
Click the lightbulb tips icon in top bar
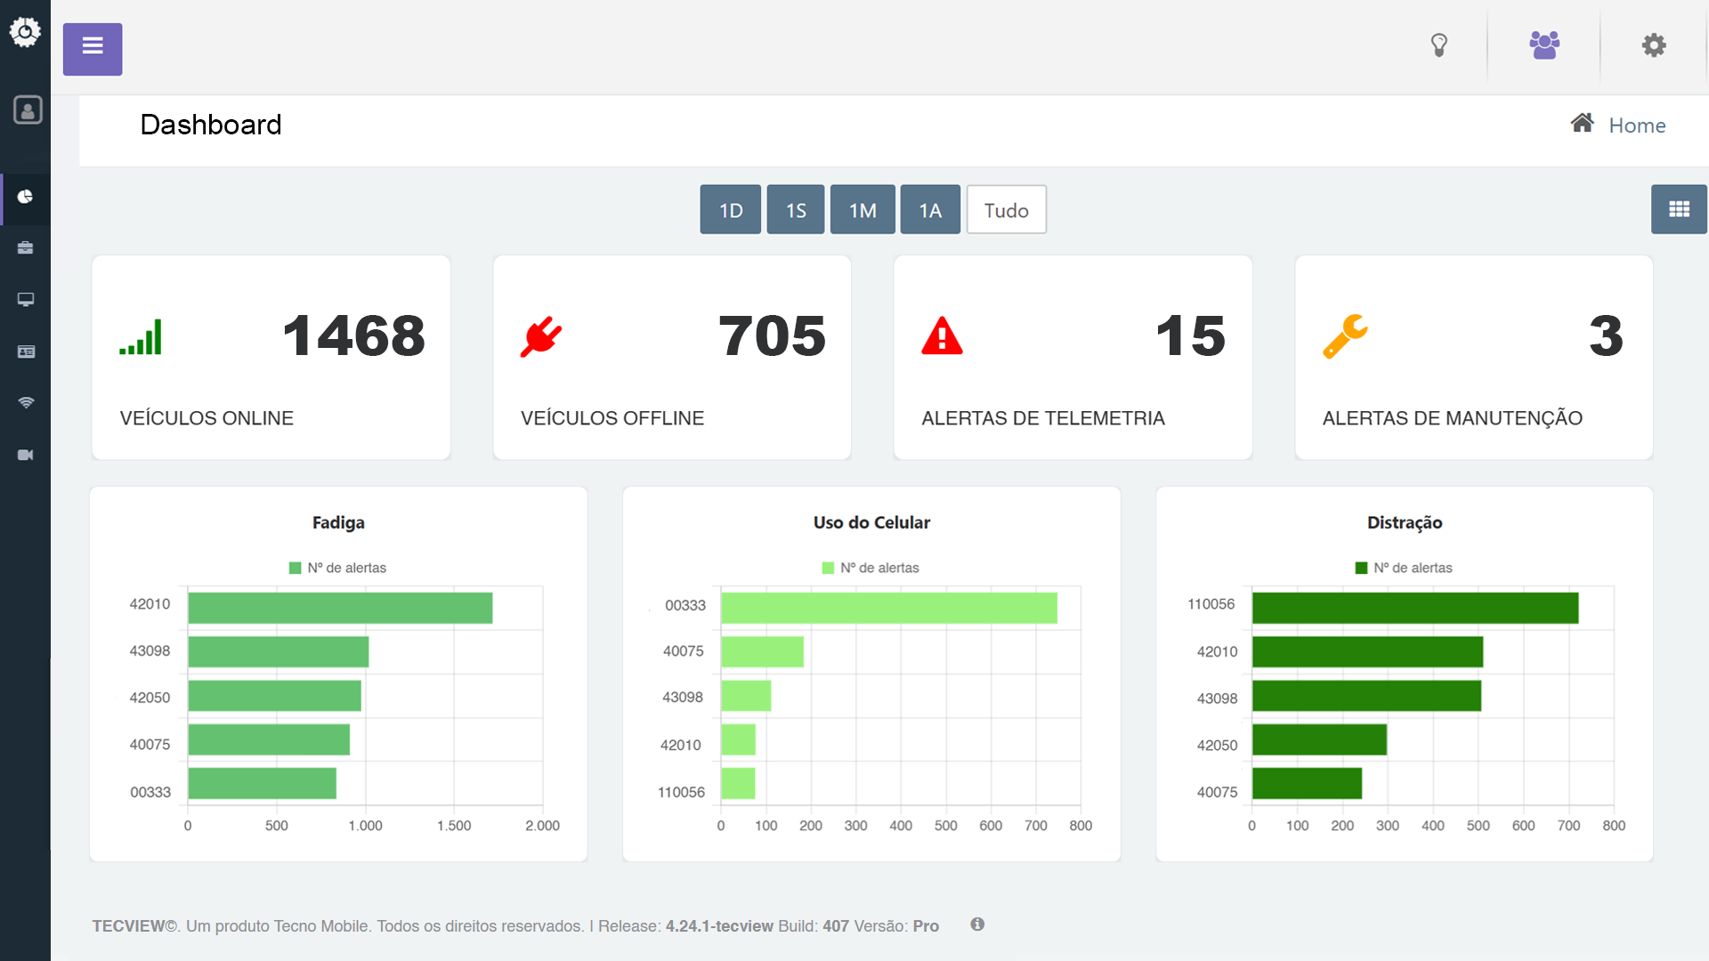[1440, 44]
